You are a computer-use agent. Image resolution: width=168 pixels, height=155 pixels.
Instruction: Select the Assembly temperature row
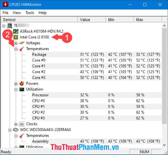[96, 141]
